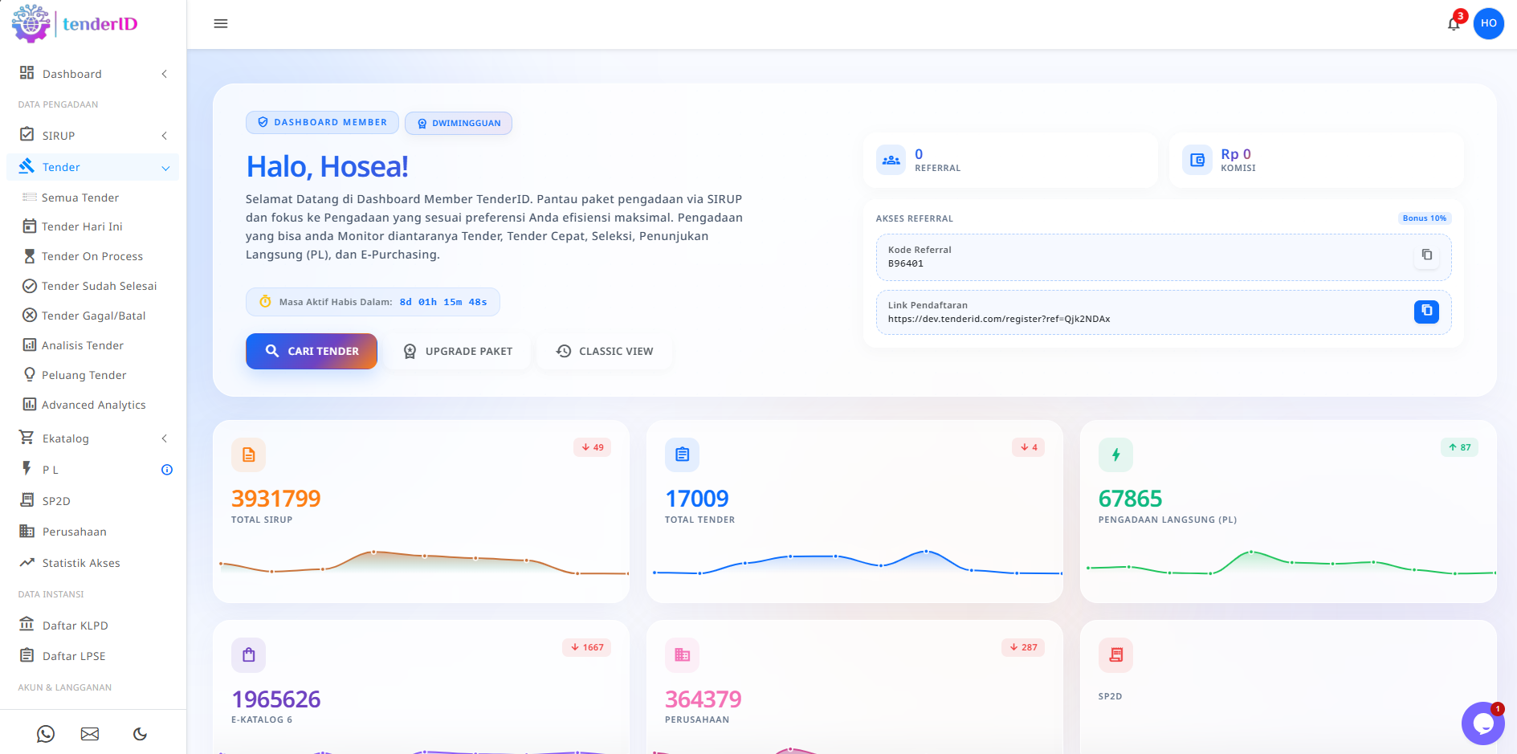Switch to CLASSIC VIEW
Screen dimensions: 1517x754
pos(605,351)
